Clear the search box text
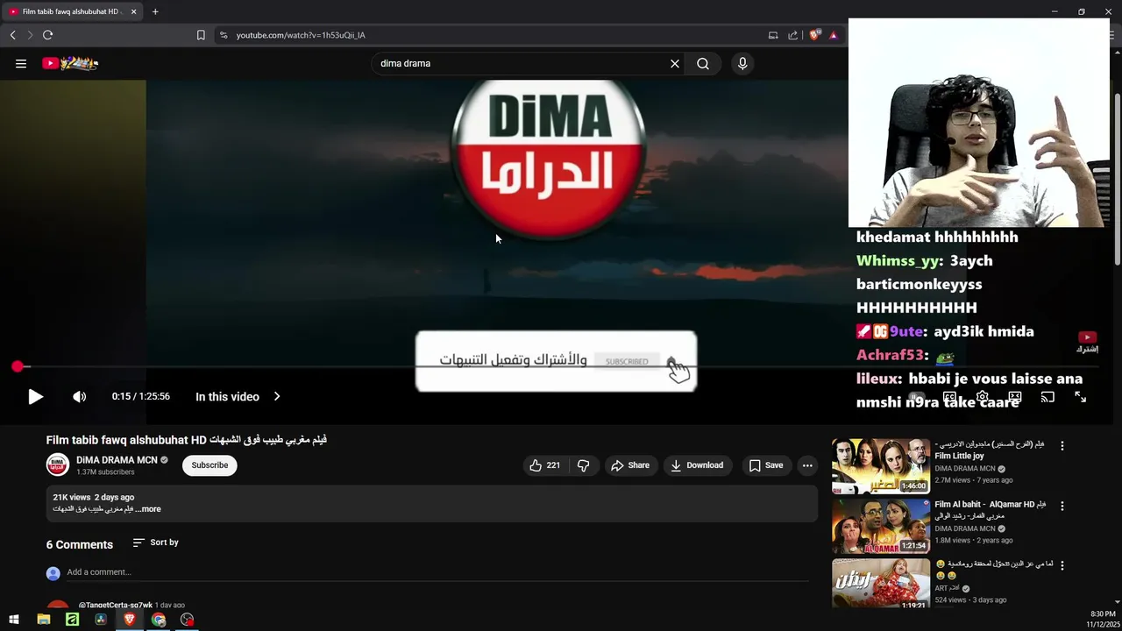Viewport: 1122px width, 631px height. coord(675,63)
